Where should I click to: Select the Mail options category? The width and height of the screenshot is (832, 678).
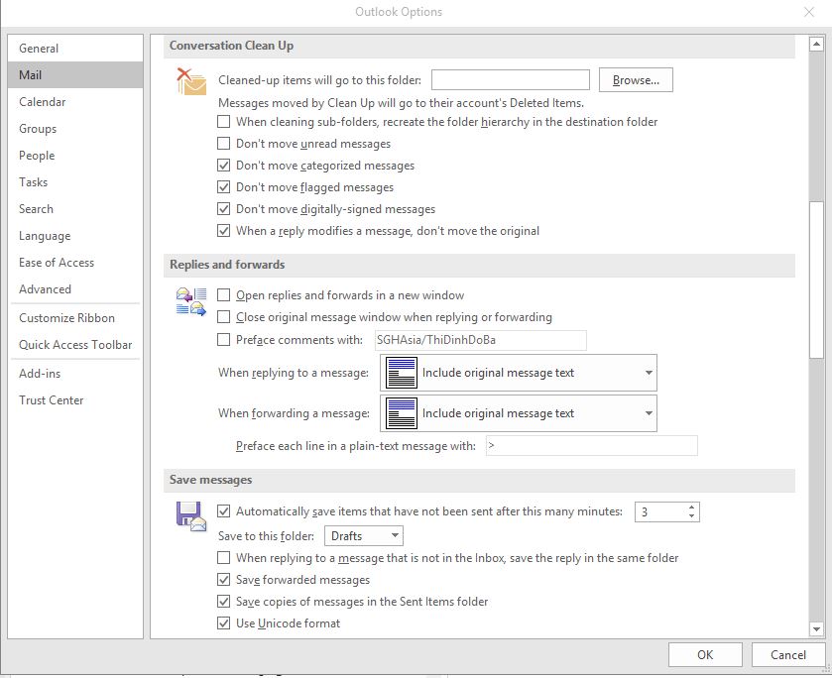(x=75, y=74)
